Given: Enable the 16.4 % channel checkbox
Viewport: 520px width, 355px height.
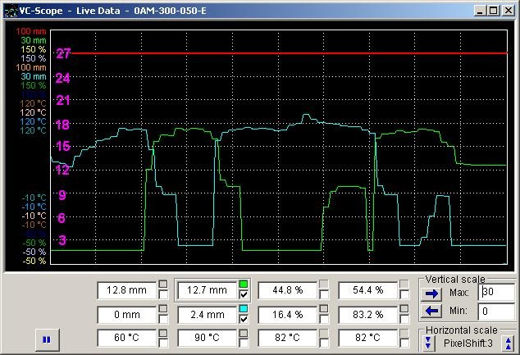Looking at the screenshot, I should pos(324,319).
